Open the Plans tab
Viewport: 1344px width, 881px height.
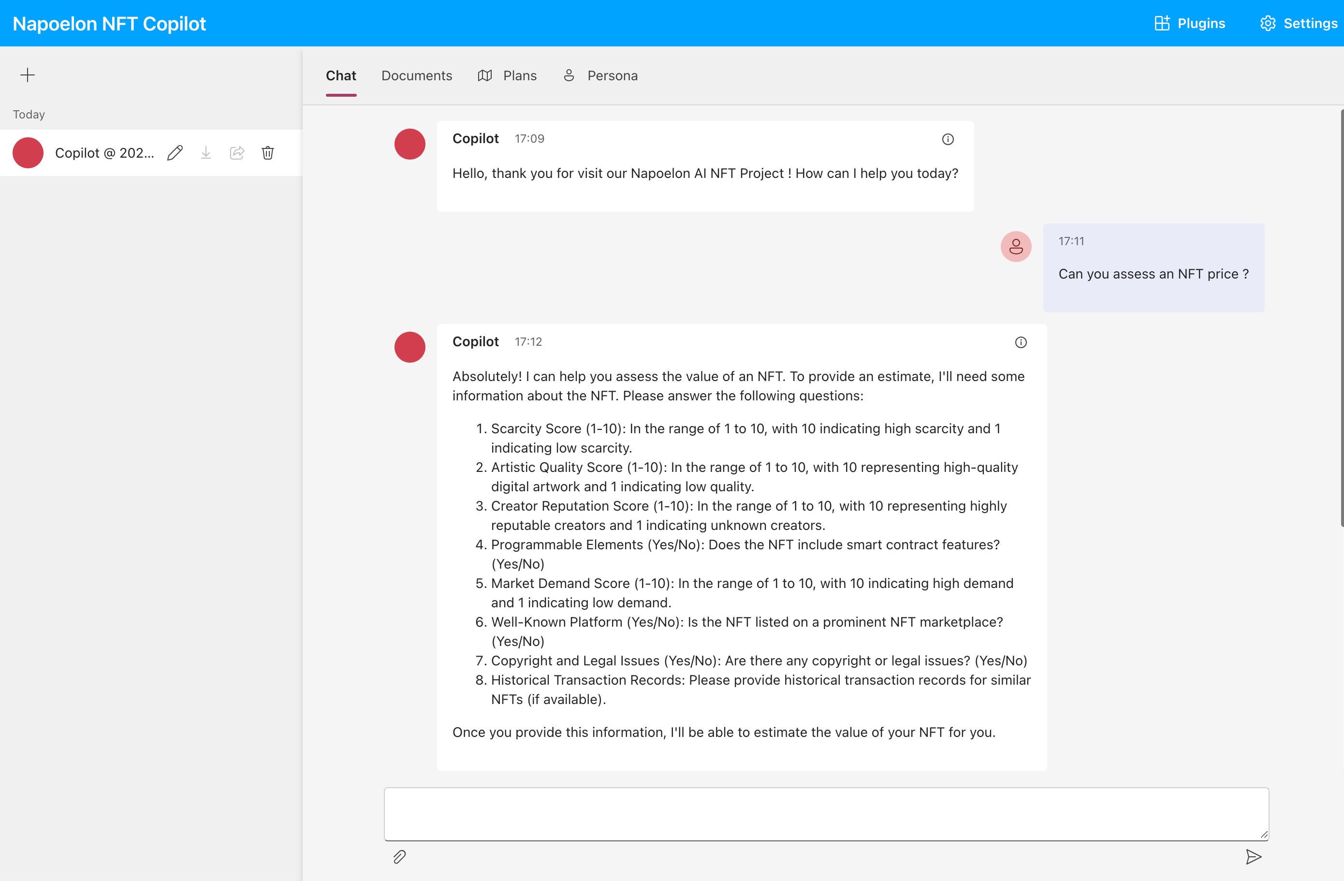tap(507, 76)
